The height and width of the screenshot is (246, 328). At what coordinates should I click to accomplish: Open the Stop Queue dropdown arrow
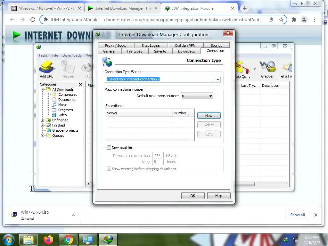(255, 69)
